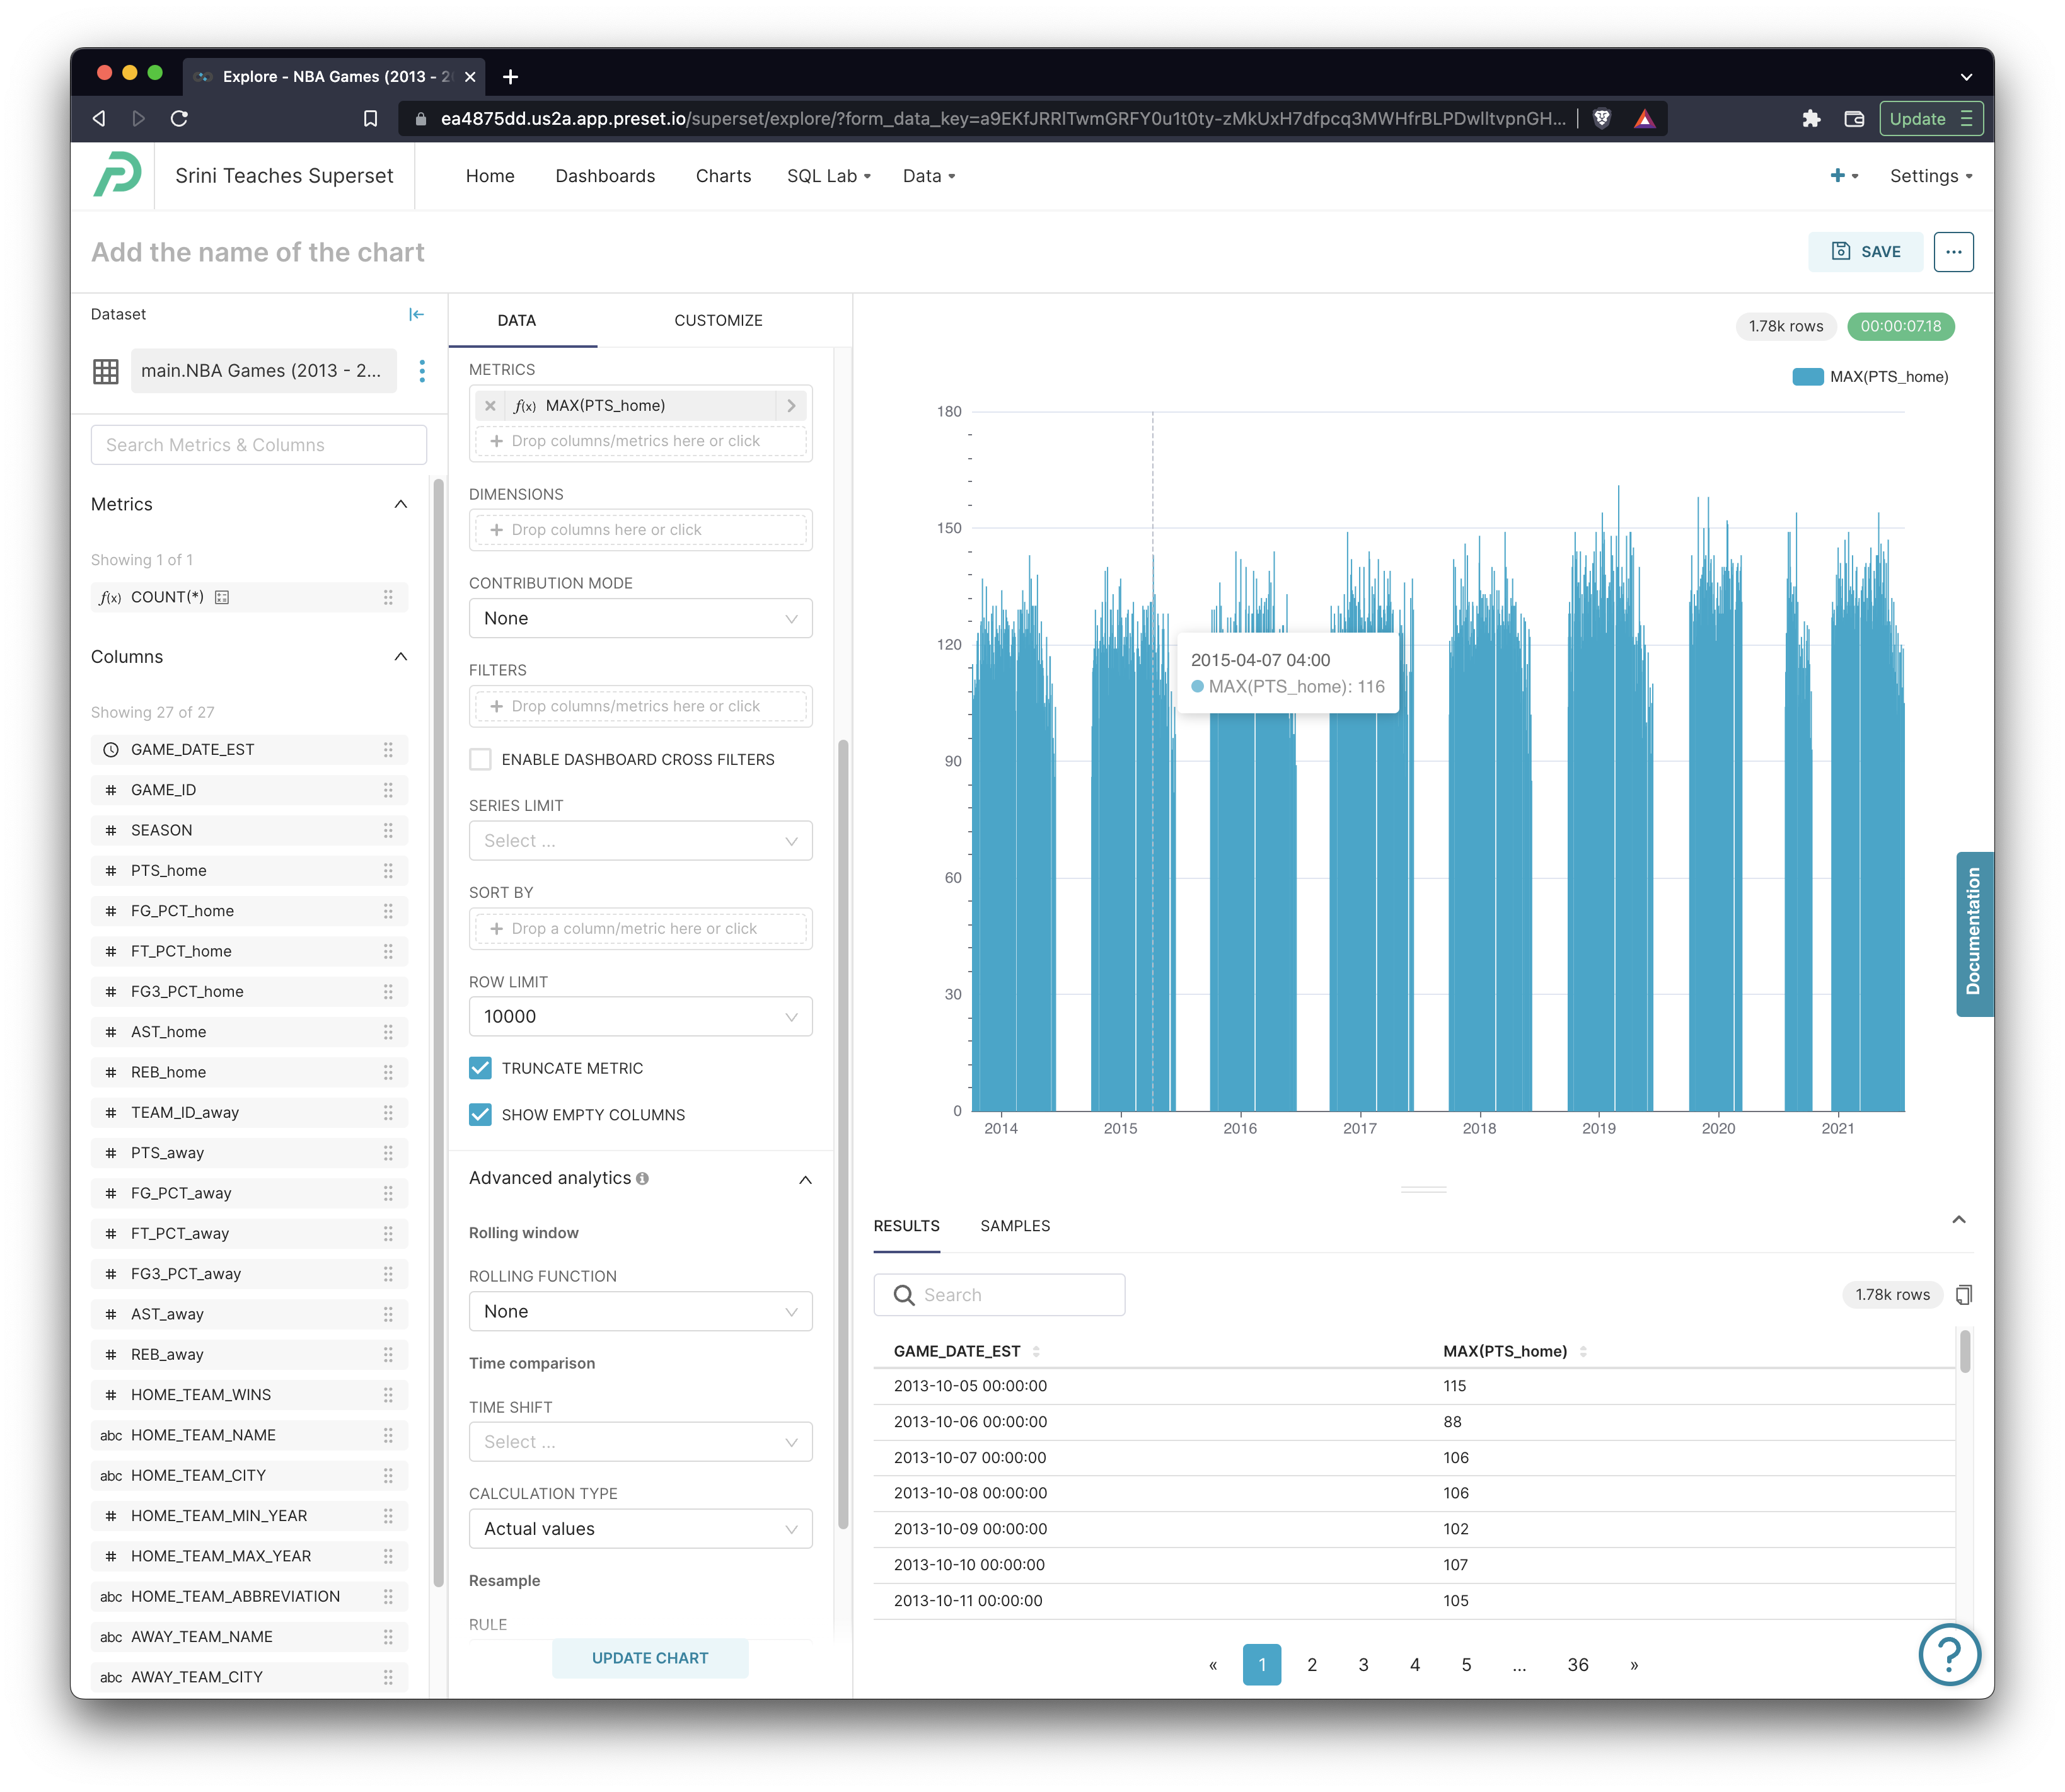This screenshot has height=1792, width=2065.
Task: Click the Update Chart button
Action: pos(649,1658)
